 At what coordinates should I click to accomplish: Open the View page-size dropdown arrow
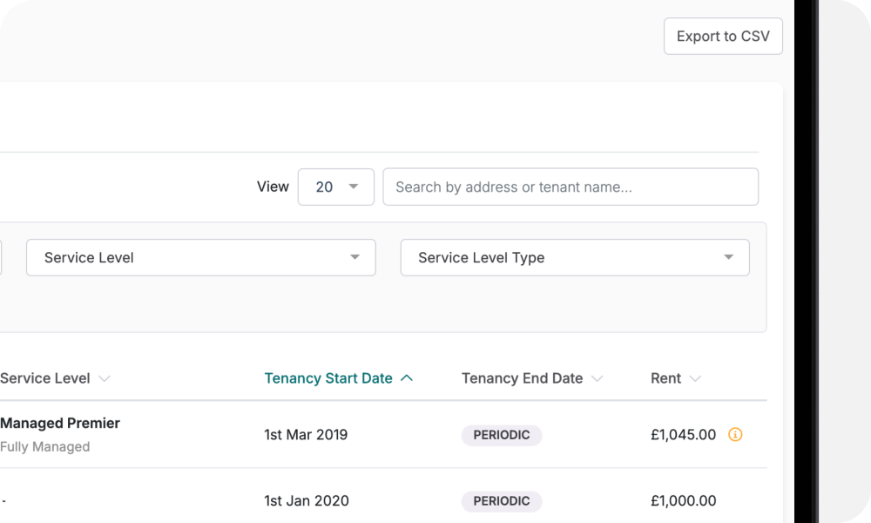click(x=354, y=187)
